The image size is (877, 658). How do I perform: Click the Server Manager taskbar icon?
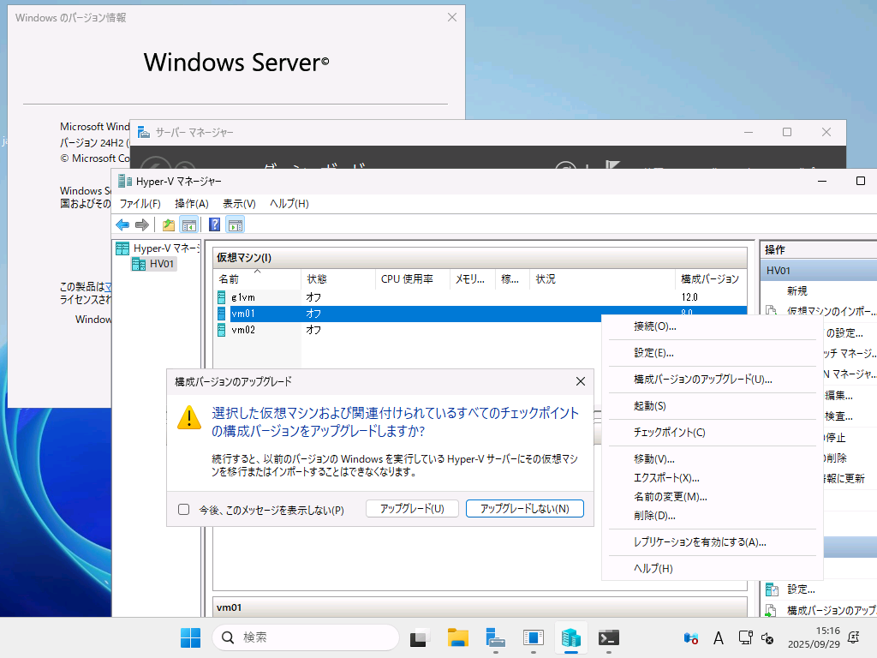click(x=495, y=637)
